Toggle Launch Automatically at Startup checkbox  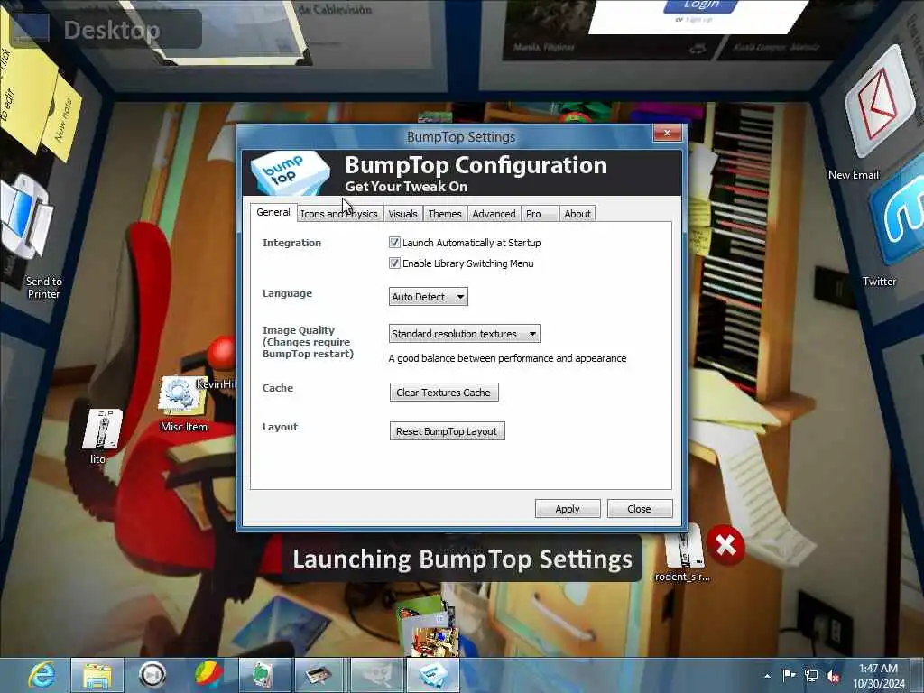[x=394, y=242]
